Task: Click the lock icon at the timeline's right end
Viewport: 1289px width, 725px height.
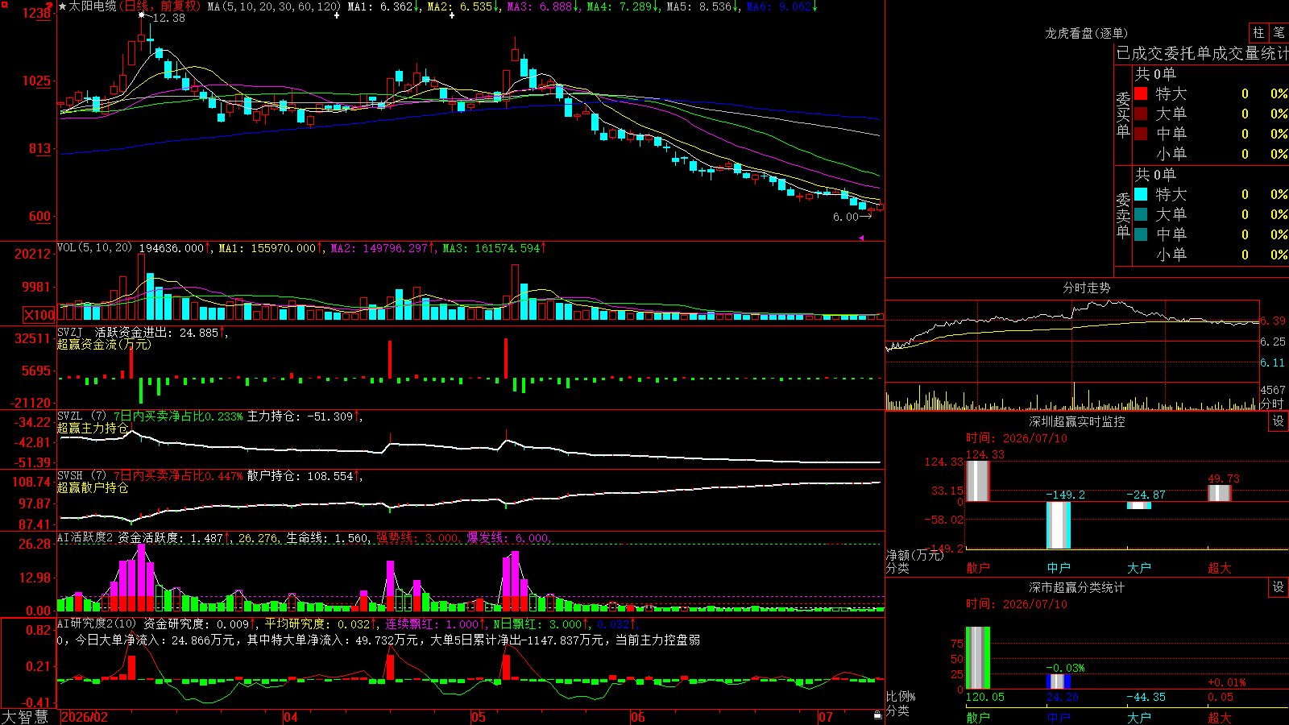Action: [x=878, y=715]
